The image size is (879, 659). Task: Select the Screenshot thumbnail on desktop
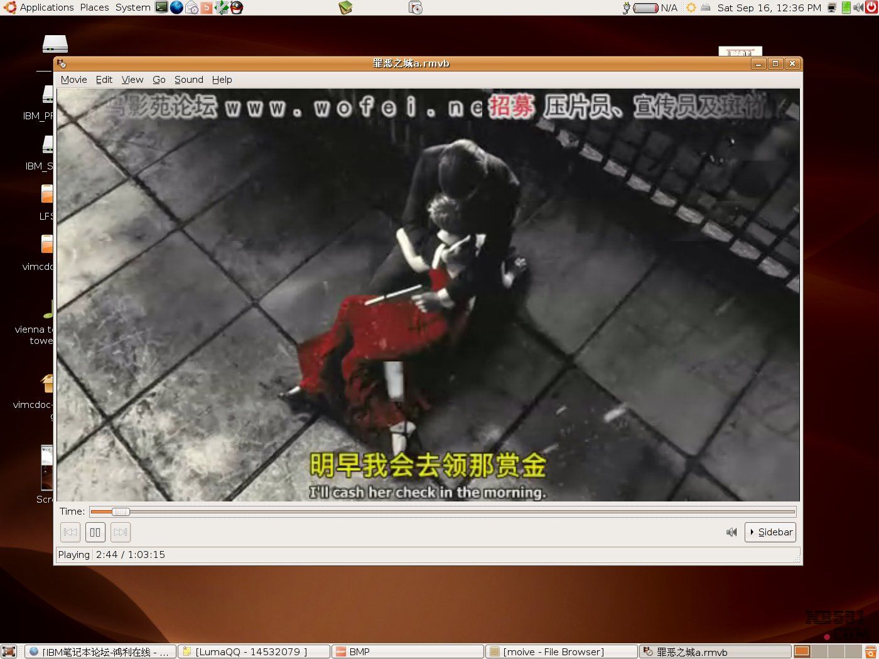pos(47,468)
